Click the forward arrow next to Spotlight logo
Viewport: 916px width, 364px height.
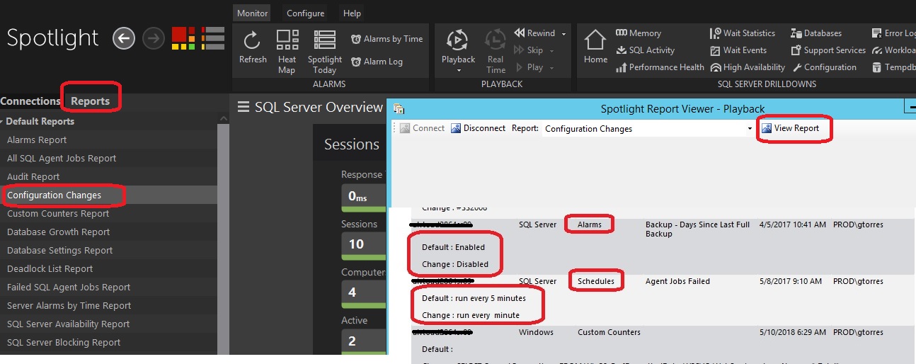(154, 39)
